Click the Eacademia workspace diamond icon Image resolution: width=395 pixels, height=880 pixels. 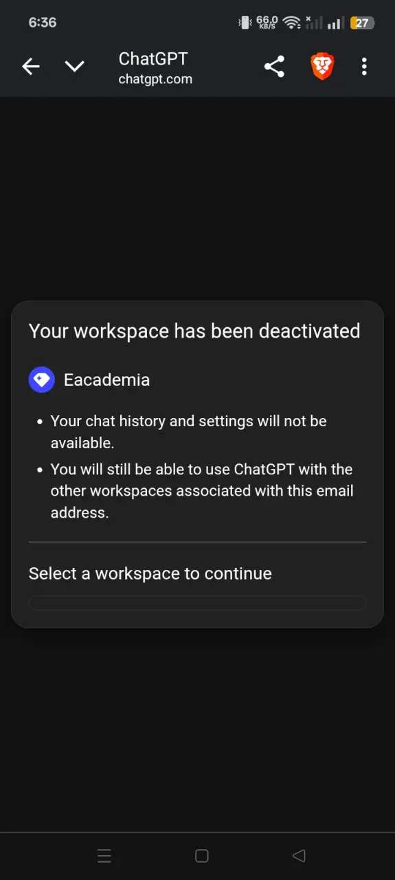(41, 379)
